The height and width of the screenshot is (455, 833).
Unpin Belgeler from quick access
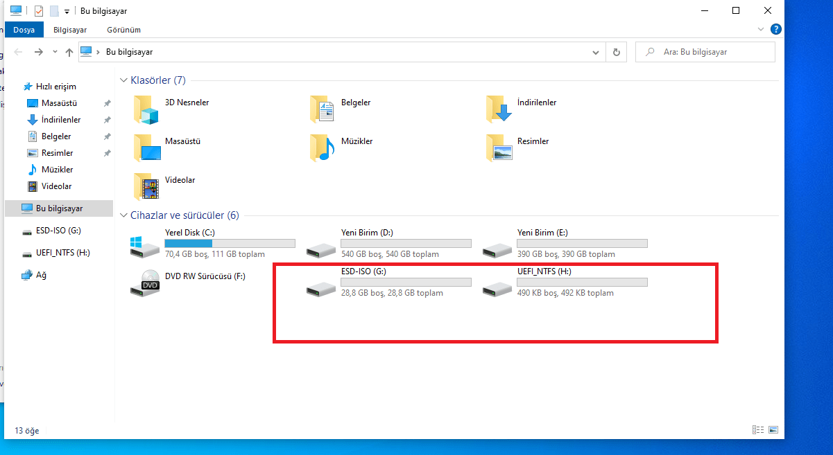coord(107,136)
